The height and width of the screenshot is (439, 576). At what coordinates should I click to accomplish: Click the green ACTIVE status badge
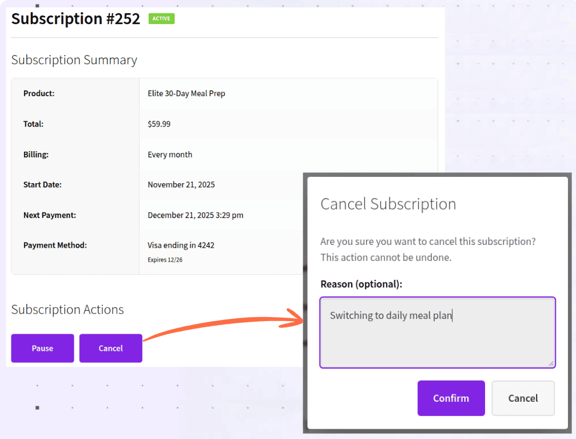tap(162, 18)
